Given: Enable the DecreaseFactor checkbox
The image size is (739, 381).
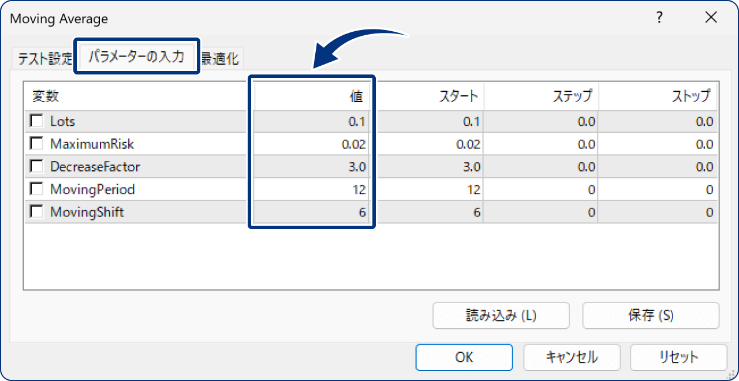Looking at the screenshot, I should click(x=36, y=166).
